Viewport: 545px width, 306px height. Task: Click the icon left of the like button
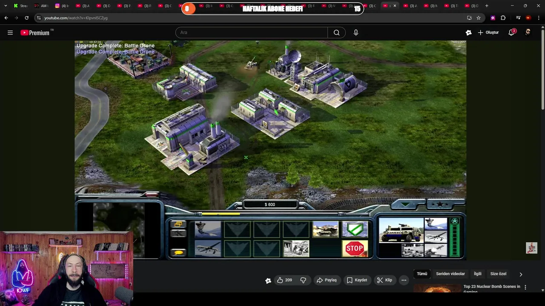click(x=268, y=280)
